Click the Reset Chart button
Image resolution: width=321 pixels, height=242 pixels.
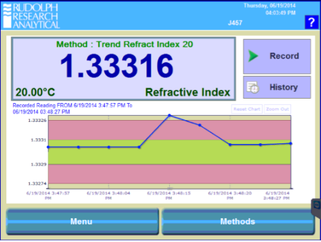click(x=247, y=109)
